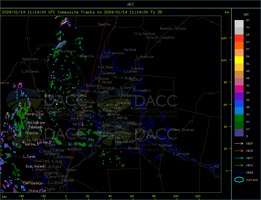Click the 'Divisadero' map label

pyautogui.click(x=142, y=90)
